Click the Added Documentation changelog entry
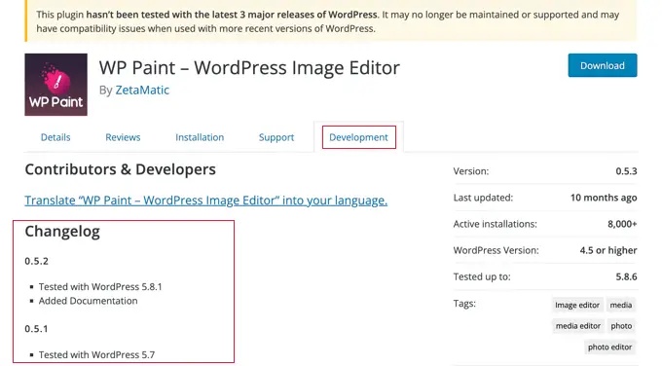 tap(89, 301)
